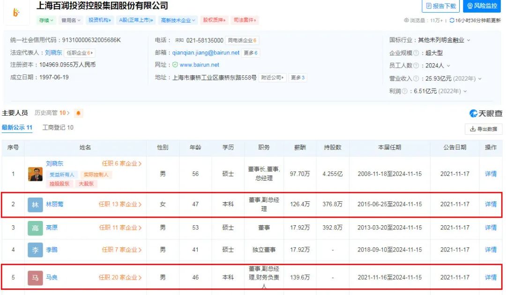Click the 同电话企业6 tag

pyautogui.click(x=242, y=40)
